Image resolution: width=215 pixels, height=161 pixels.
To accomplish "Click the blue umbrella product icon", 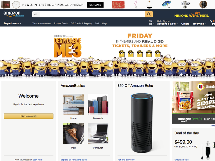I will (x=166, y=5).
